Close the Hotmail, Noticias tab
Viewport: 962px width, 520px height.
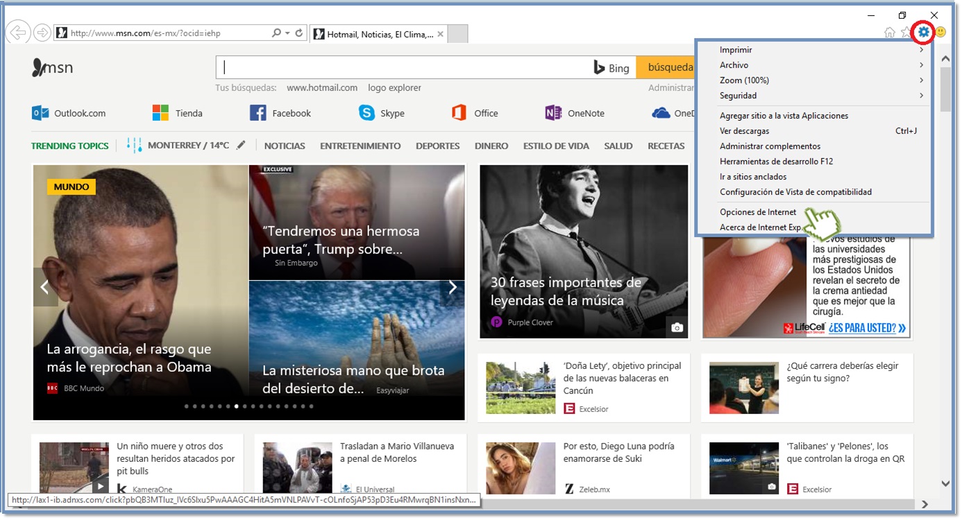coord(440,34)
